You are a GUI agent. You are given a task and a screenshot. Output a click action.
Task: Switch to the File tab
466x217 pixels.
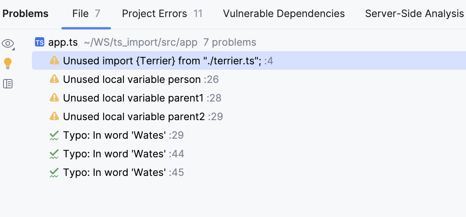tap(86, 14)
